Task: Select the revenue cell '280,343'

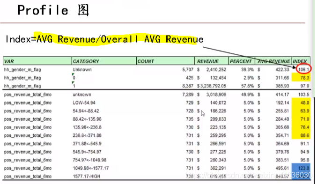Action: pyautogui.click(x=218, y=160)
